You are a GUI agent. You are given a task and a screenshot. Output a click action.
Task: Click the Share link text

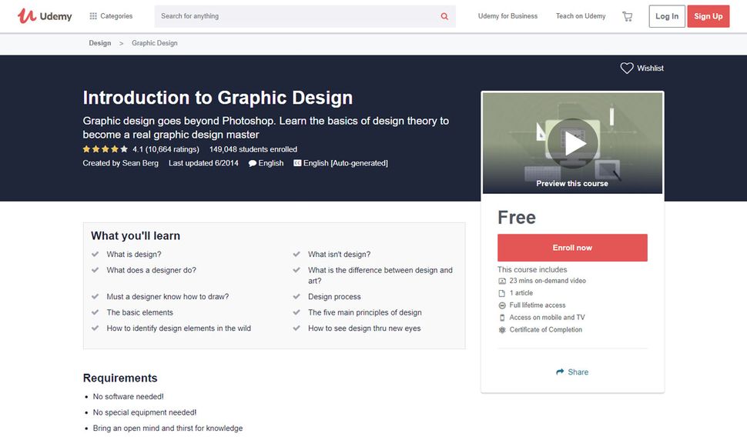coord(578,372)
